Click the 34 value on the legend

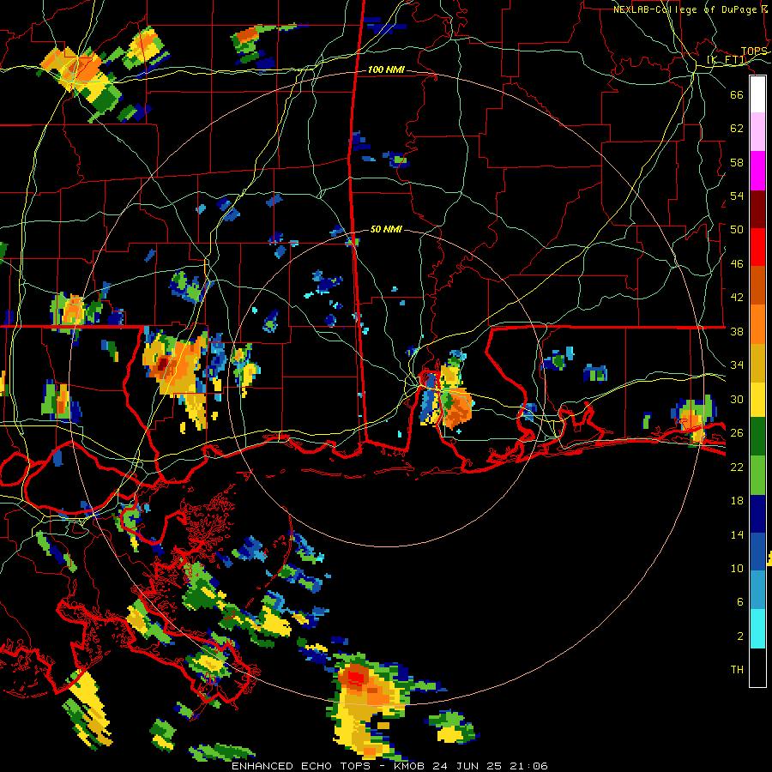737,365
